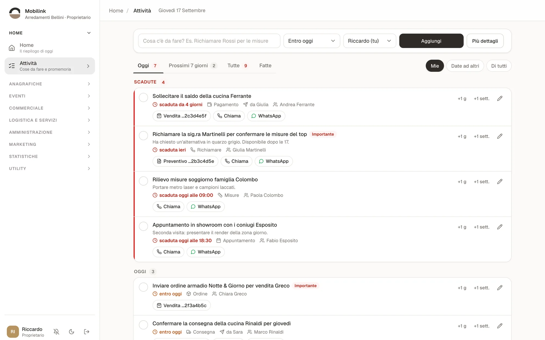Postpone Martinelli task by +1 g
The height and width of the screenshot is (340, 545).
462,136
